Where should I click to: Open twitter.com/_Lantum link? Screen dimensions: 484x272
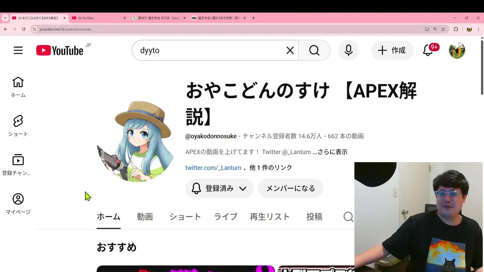213,168
